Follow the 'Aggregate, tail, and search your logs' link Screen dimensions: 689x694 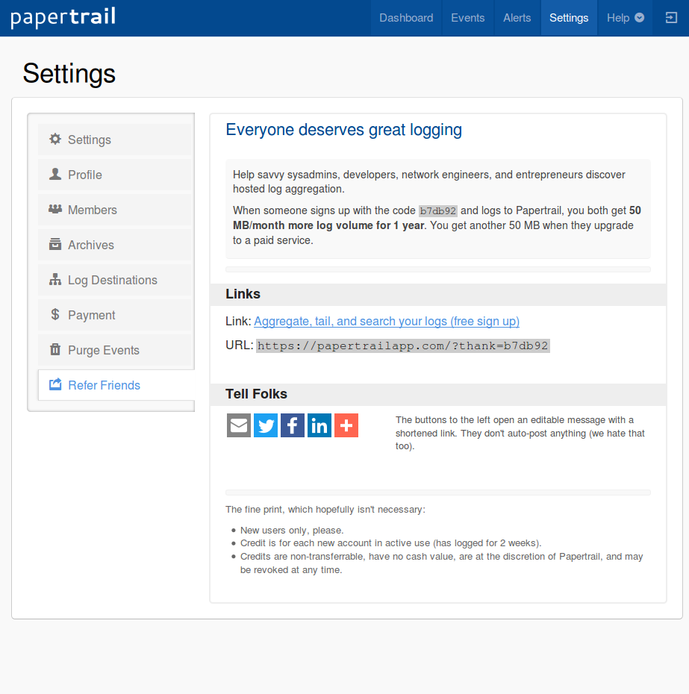pyautogui.click(x=387, y=321)
